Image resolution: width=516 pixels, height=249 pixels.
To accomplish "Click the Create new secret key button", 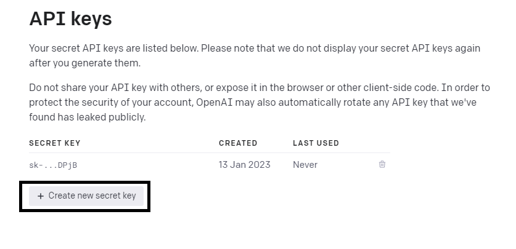I will pos(86,196).
